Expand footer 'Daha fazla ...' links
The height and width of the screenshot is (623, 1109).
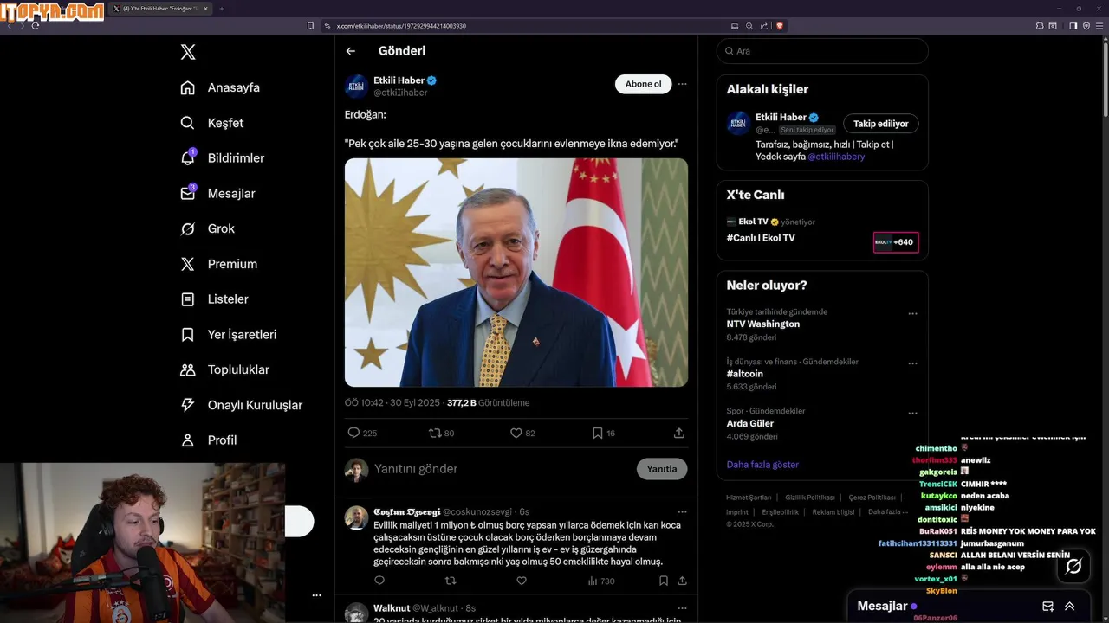(x=888, y=512)
